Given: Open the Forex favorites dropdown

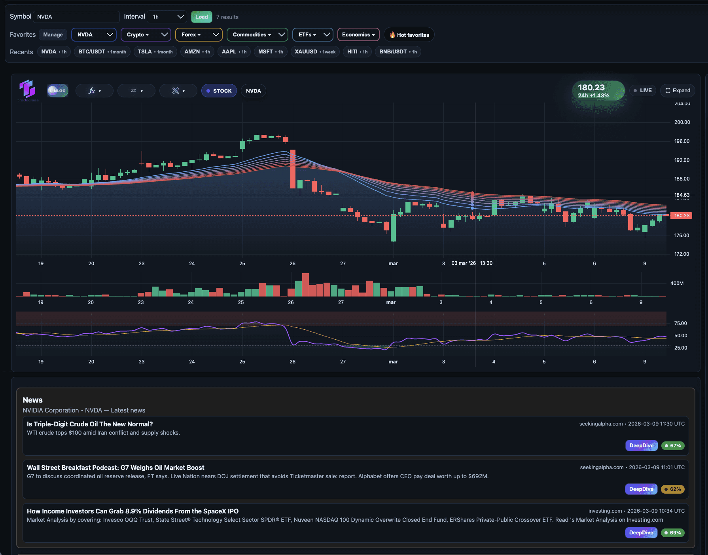Looking at the screenshot, I should click(x=199, y=34).
